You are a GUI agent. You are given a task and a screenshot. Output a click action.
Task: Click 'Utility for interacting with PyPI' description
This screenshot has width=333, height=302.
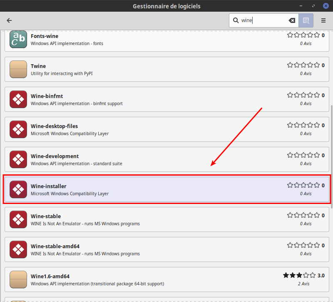click(x=62, y=74)
